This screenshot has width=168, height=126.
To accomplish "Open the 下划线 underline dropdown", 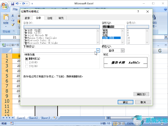I will [x=98, y=50].
